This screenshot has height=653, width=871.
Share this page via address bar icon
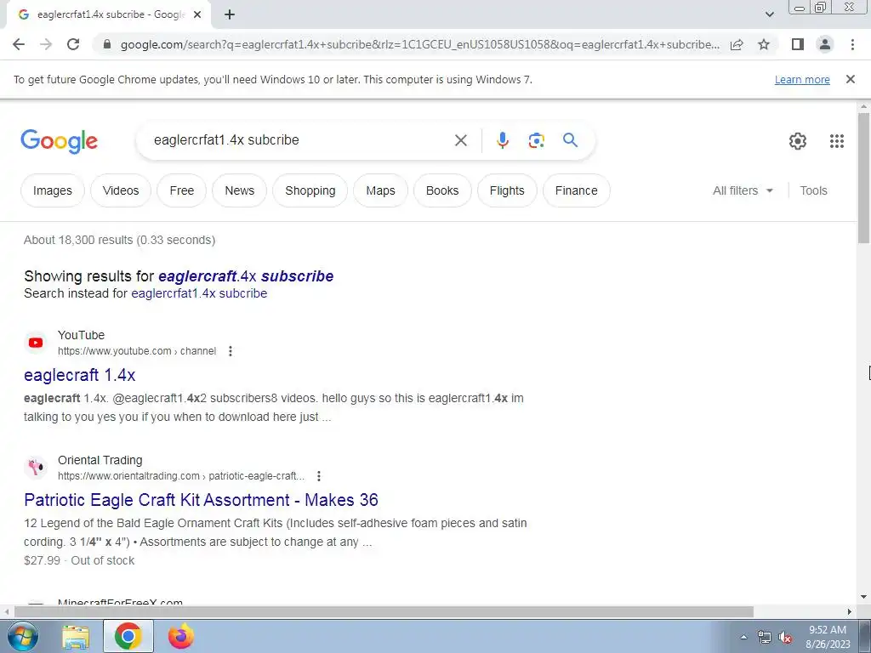[737, 44]
